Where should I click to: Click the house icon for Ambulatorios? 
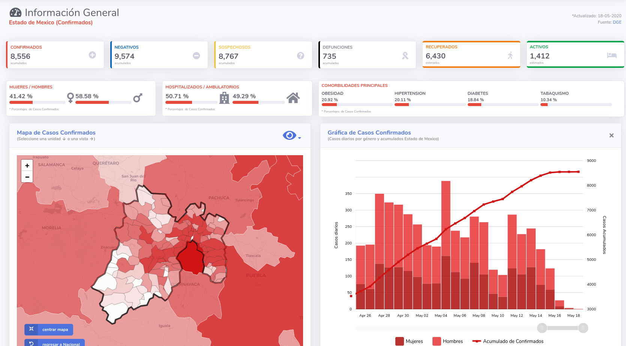293,98
